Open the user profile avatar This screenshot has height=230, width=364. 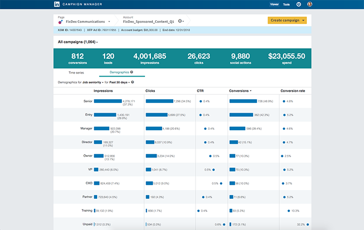pyautogui.click(x=310, y=4)
